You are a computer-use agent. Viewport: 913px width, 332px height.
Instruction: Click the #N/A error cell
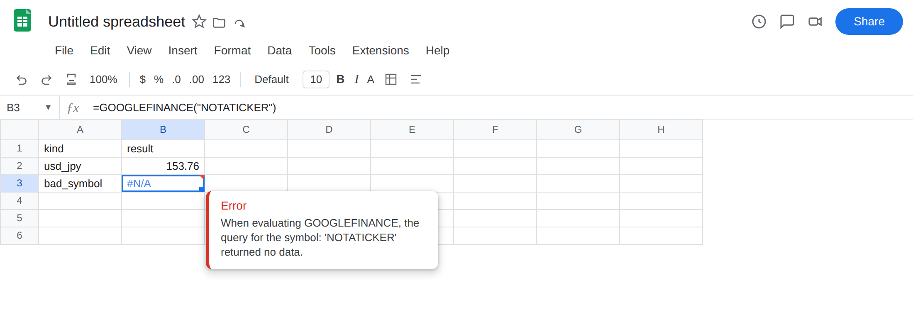(163, 183)
